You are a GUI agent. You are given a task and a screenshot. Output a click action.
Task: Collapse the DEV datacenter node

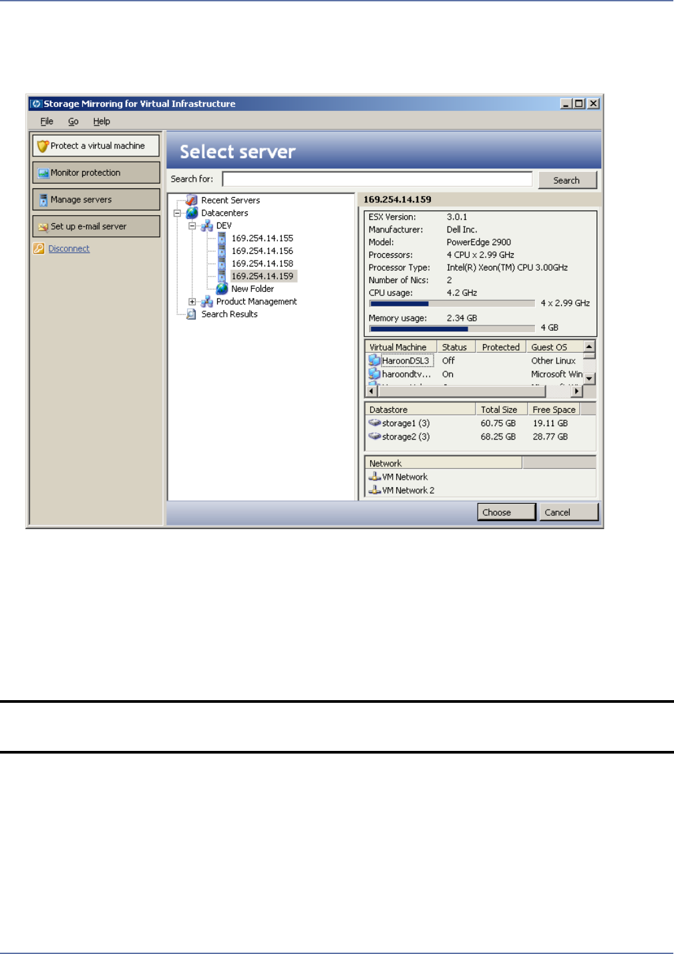[x=192, y=226]
